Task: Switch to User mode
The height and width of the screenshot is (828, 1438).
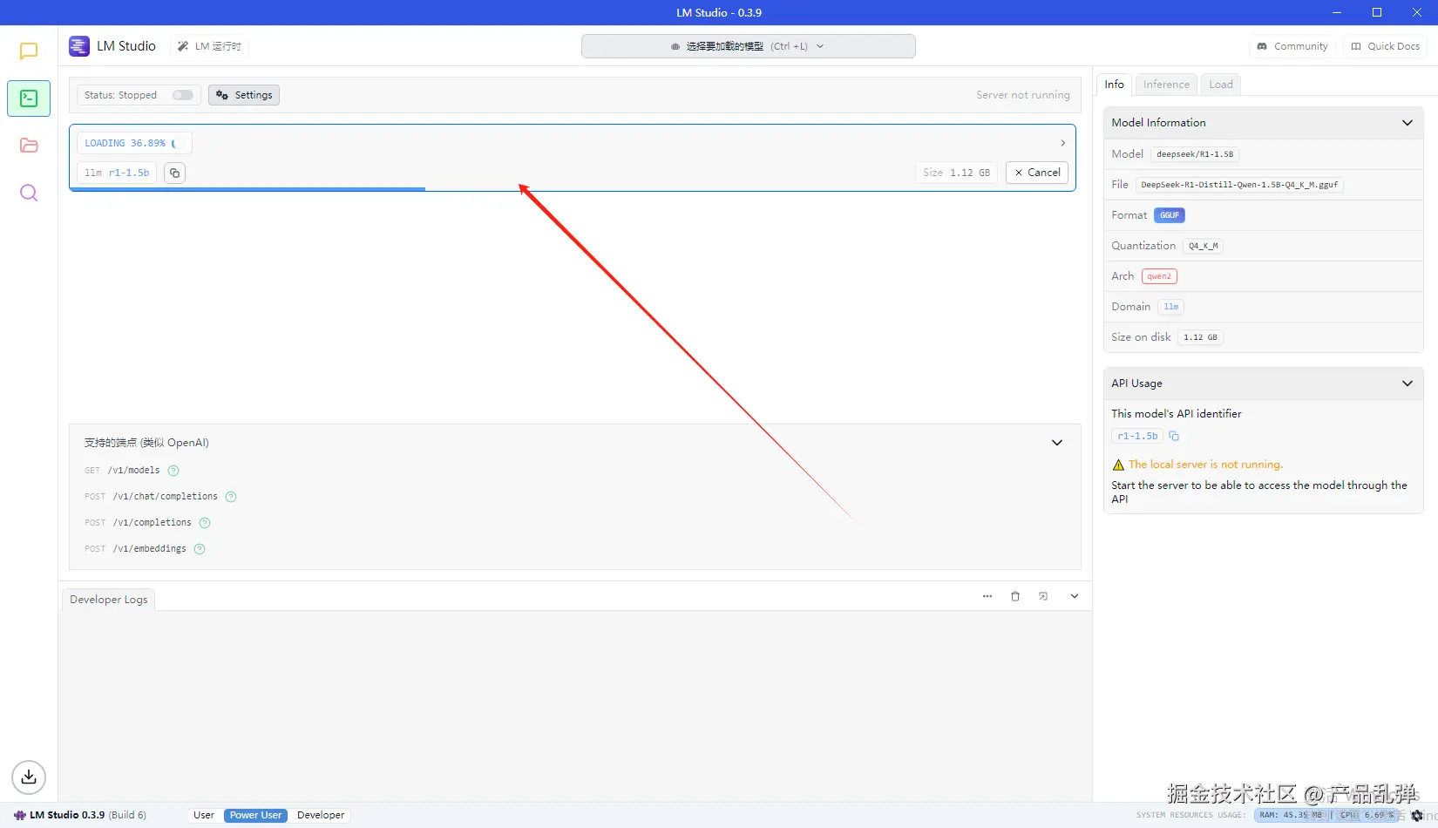Action: click(x=204, y=816)
